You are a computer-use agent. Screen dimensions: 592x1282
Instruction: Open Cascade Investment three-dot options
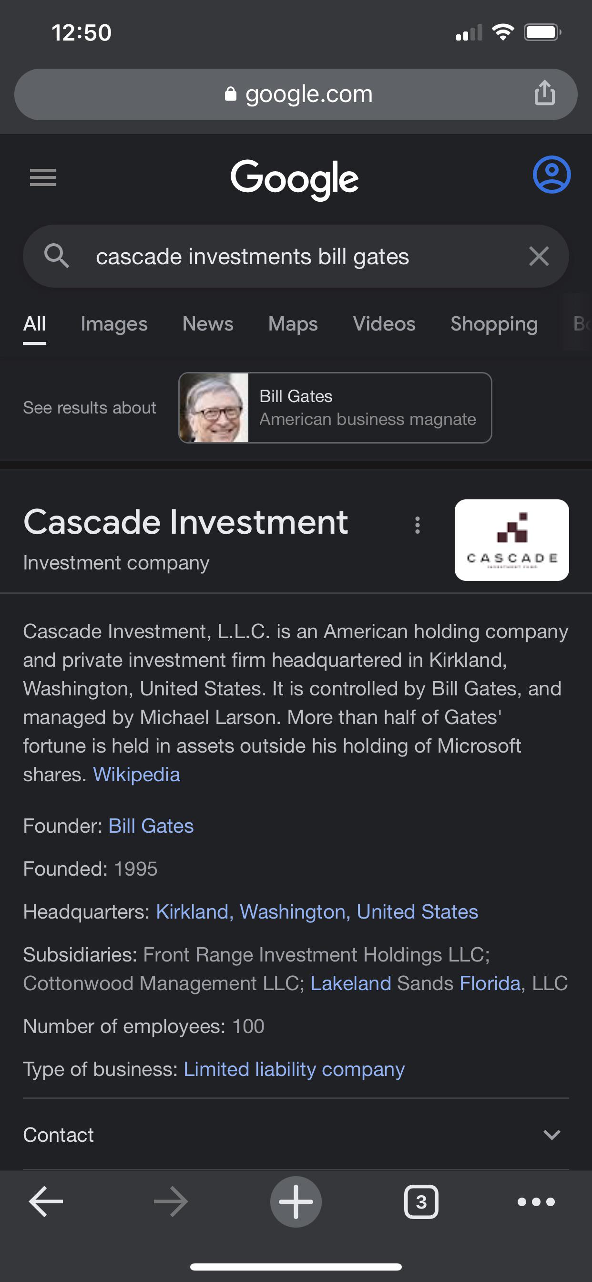point(418,525)
